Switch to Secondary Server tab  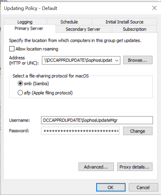click(x=84, y=29)
